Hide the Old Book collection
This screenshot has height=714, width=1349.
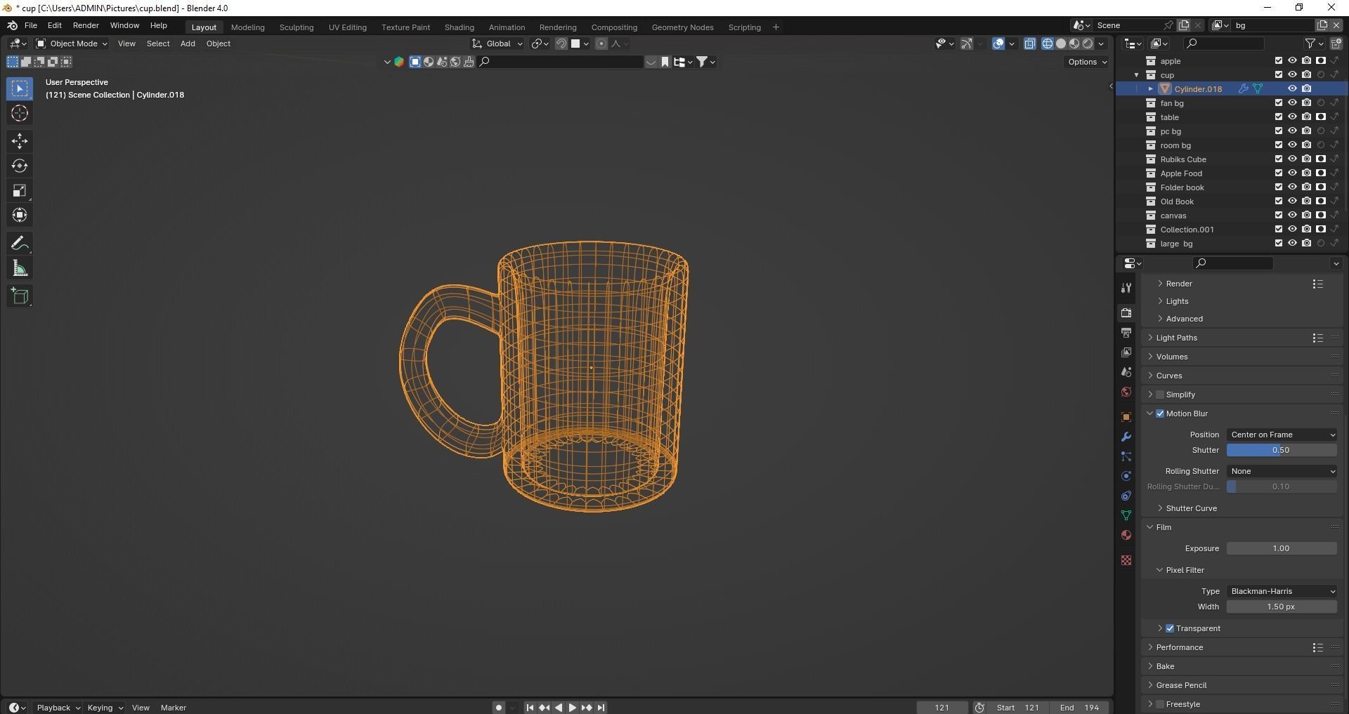(x=1292, y=201)
